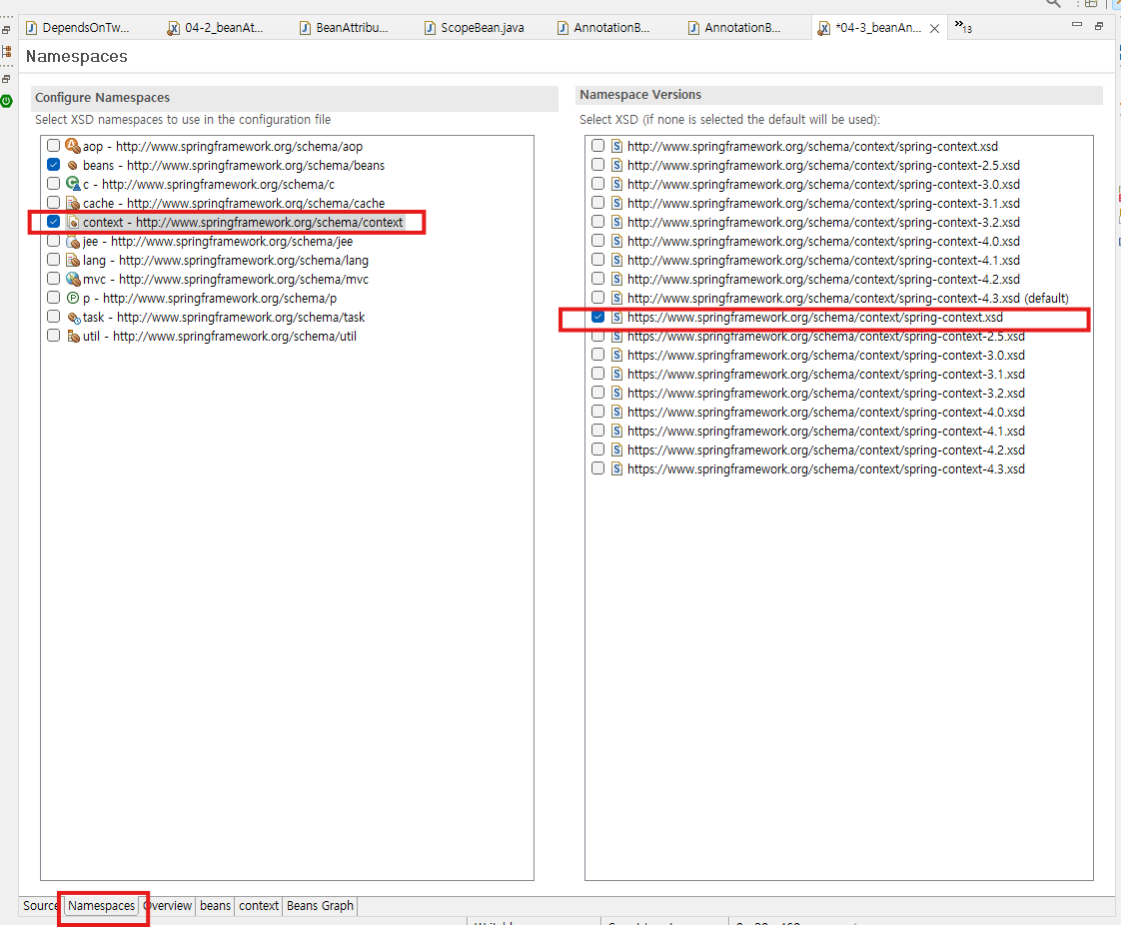Viewport: 1121px width, 928px height.
Task: Uncheck https spring-context.xsd checkbox
Action: click(598, 317)
